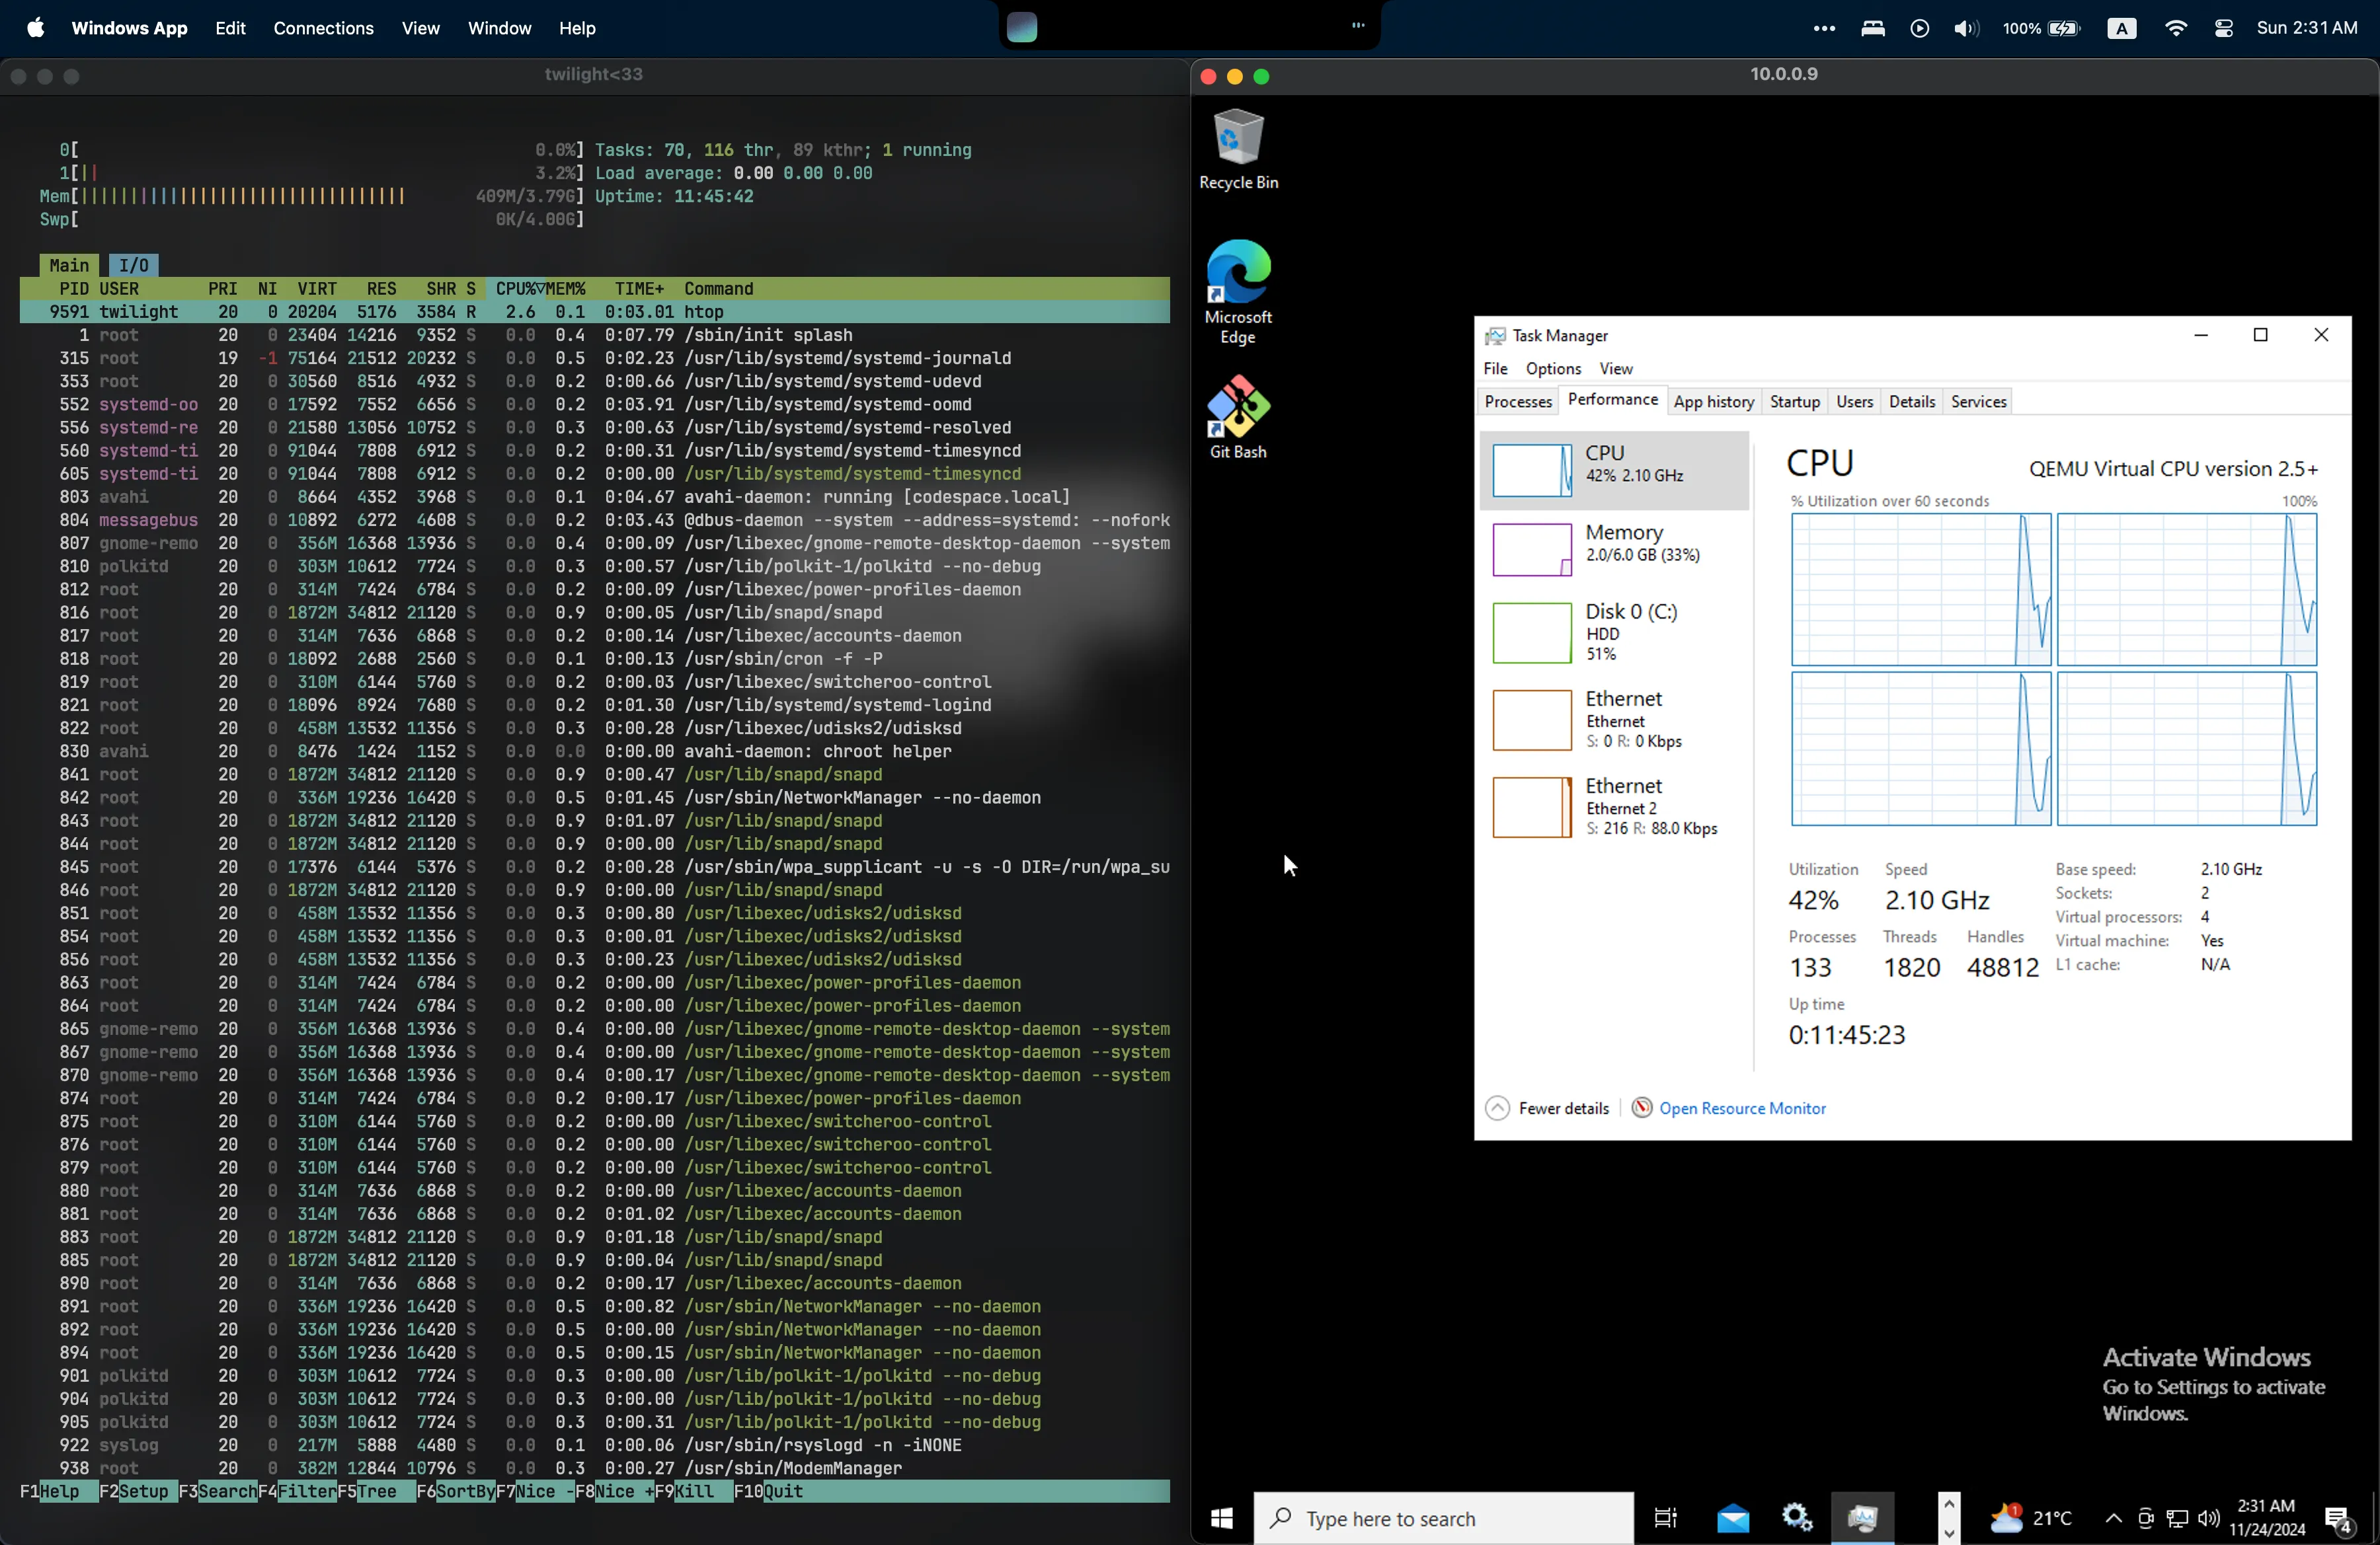The height and width of the screenshot is (1545, 2380).
Task: Launch Microsoft Edge from the desktop
Action: (x=1238, y=291)
